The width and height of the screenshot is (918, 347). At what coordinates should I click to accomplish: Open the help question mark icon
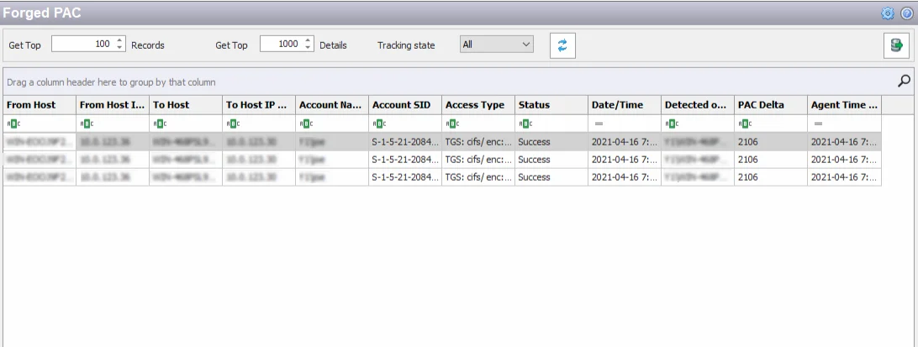click(907, 13)
